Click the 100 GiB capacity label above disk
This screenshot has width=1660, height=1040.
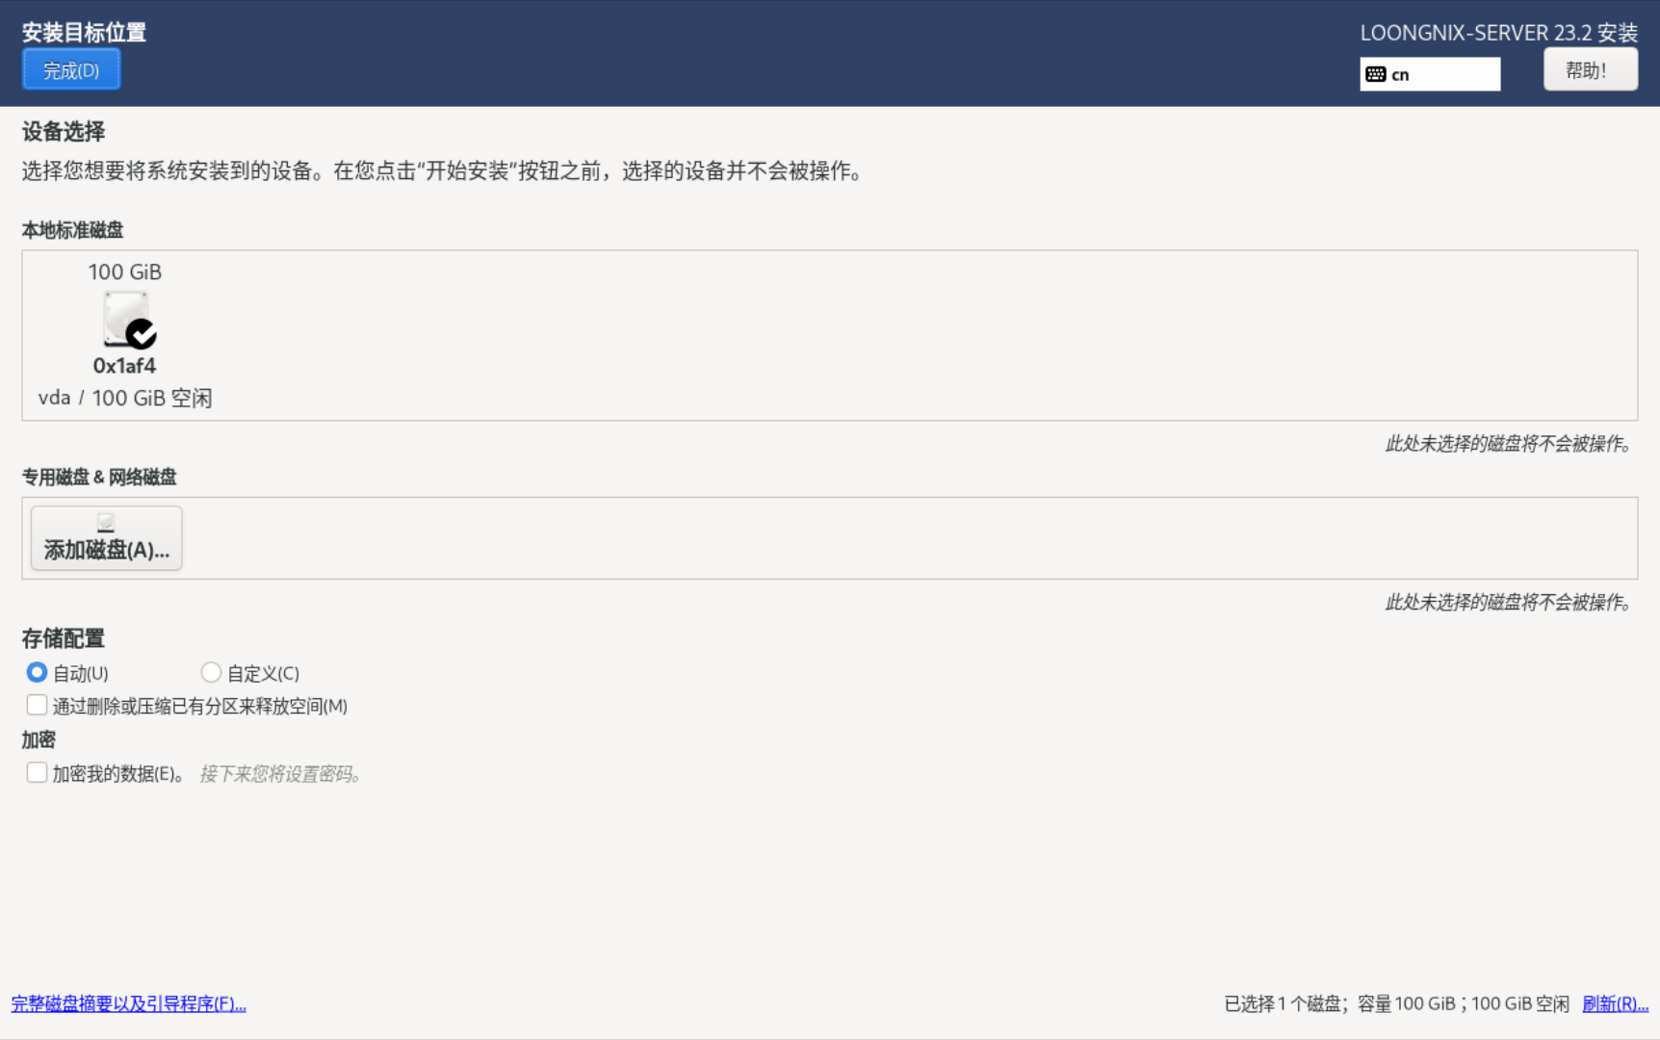[125, 273]
